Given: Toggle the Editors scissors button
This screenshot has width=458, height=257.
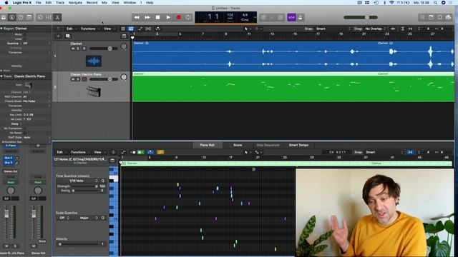Looking at the screenshot, I should click(x=57, y=17).
